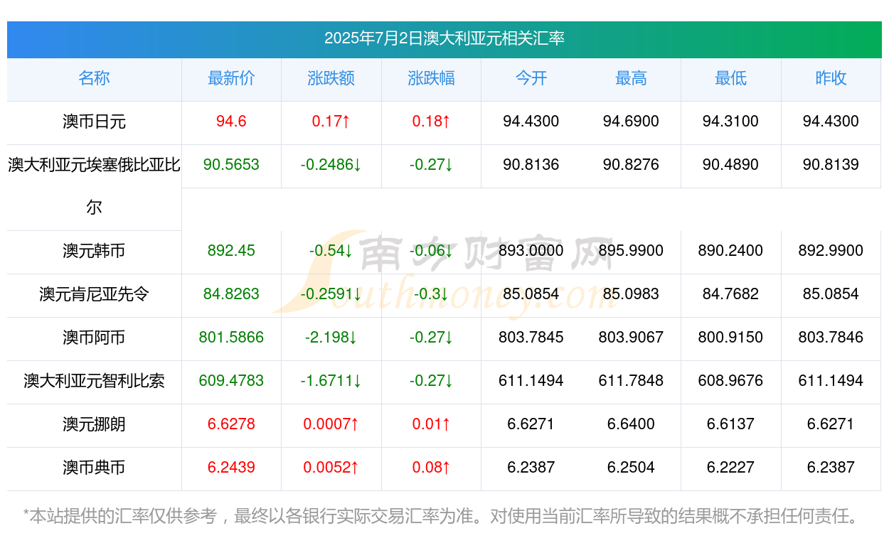Click the low value 94.3100
889x538 pixels.
pyautogui.click(x=730, y=122)
